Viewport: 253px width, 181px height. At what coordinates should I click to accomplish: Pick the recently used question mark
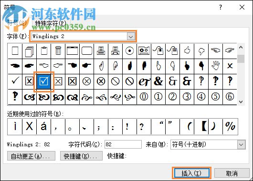pos(144,127)
